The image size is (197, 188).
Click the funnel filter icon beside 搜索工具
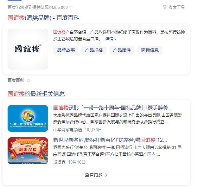tap(165, 7)
